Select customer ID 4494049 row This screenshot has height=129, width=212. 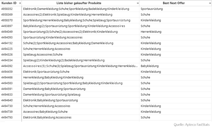pyautogui.click(x=106, y=32)
